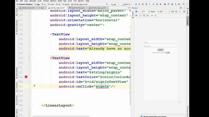Click the Apply Changes and Restart Activity icon
Viewport: 209px width, 117px height.
(136, 4)
